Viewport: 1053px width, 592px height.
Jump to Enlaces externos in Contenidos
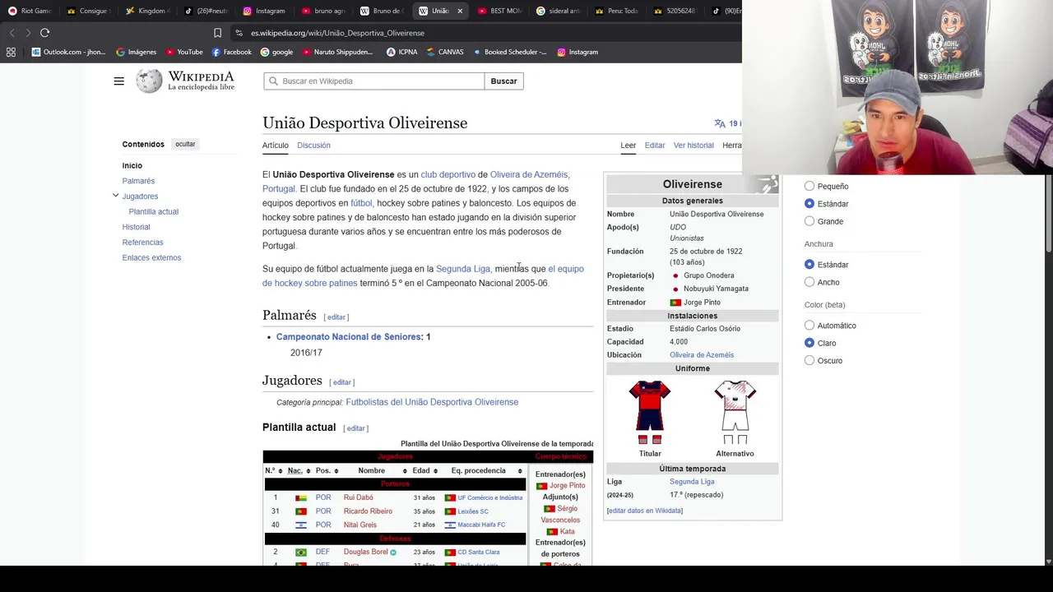pos(151,257)
